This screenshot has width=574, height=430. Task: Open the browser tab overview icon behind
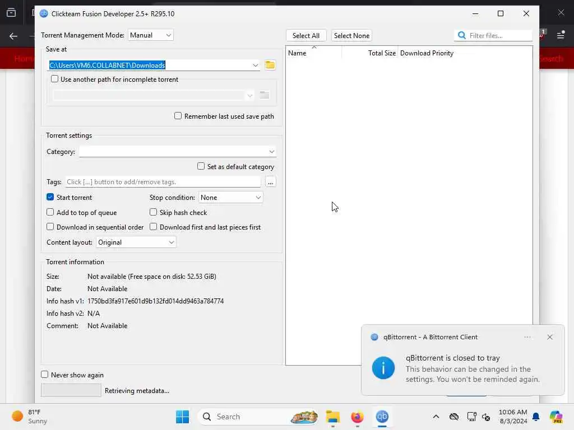tap(11, 13)
